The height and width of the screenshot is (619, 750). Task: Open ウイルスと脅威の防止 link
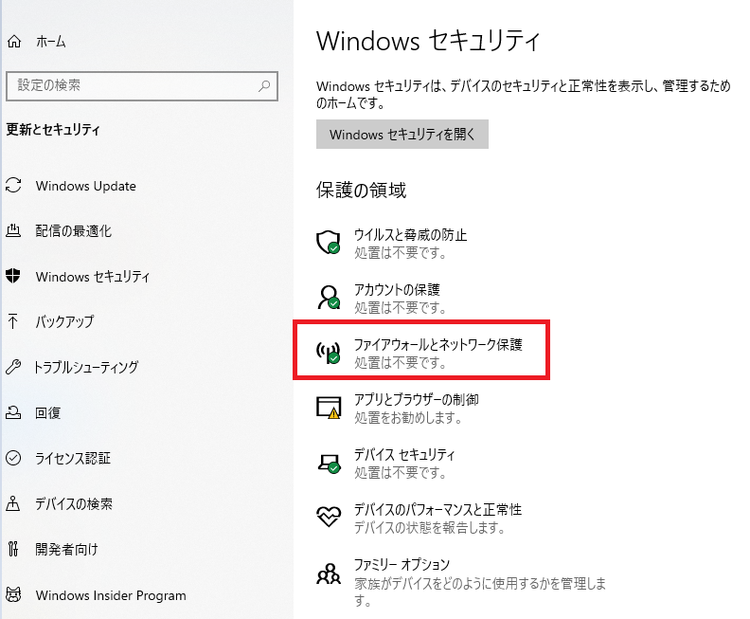410,234
